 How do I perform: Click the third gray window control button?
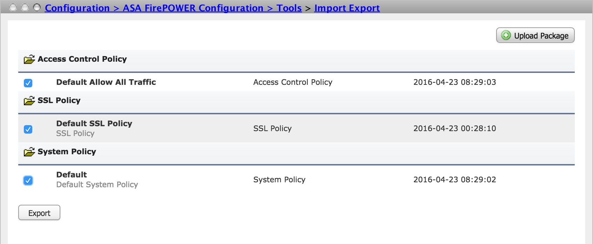(x=37, y=7)
